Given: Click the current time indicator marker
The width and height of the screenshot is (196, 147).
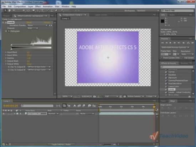Looking at the screenshot, I should point(154,107).
